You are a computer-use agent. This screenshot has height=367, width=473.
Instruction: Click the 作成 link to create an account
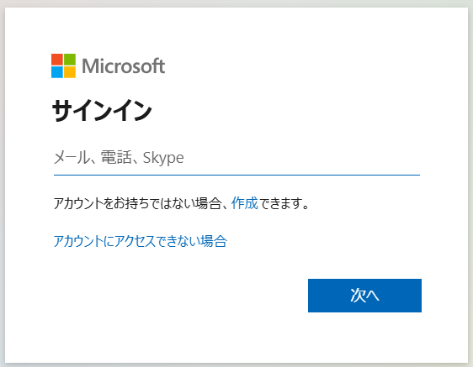click(245, 203)
